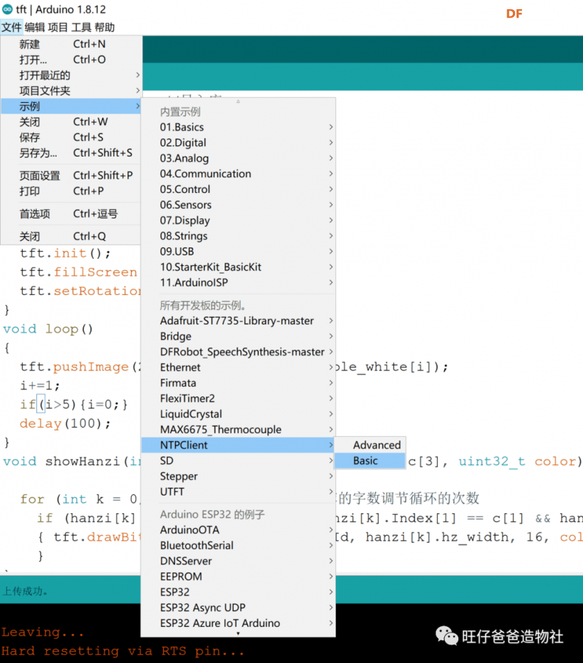
Task: Open MAX6675_Thermocouple examples
Action: [238, 430]
